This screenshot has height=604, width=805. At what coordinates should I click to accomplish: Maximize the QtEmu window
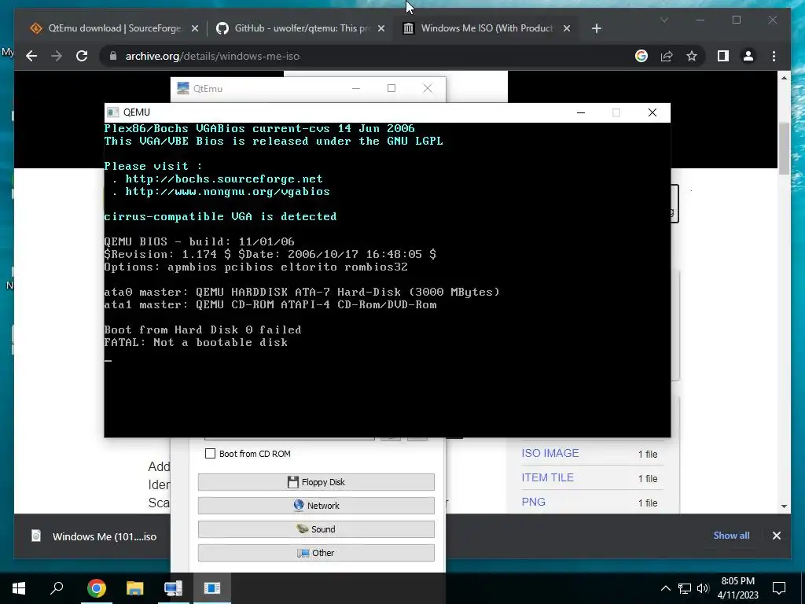pos(391,88)
